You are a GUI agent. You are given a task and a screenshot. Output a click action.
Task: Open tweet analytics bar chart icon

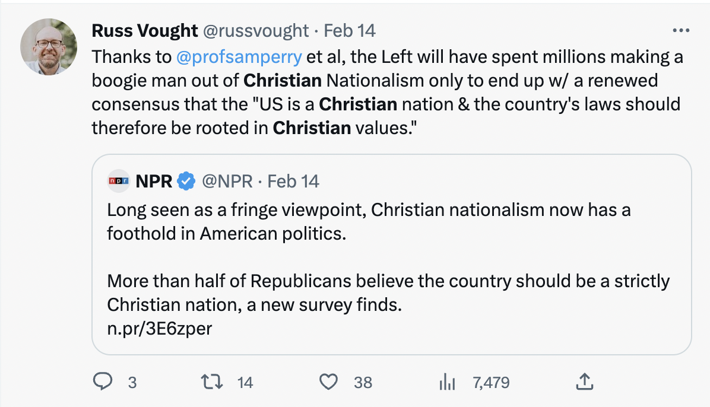click(x=446, y=383)
